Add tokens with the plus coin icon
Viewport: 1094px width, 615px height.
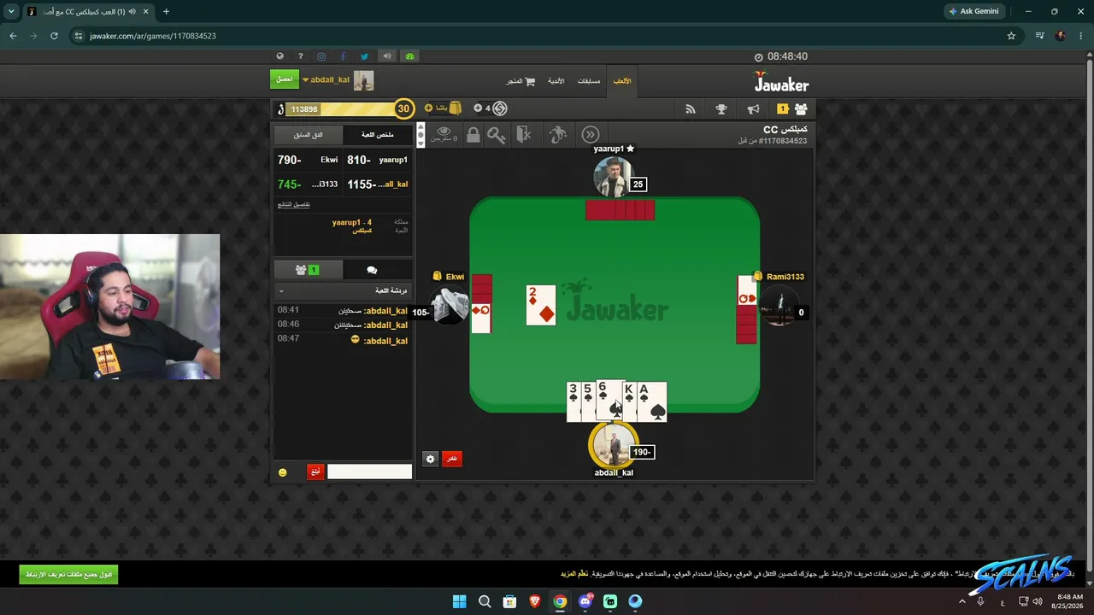478,108
